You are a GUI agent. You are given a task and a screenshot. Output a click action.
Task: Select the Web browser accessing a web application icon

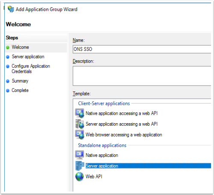pos(80,134)
